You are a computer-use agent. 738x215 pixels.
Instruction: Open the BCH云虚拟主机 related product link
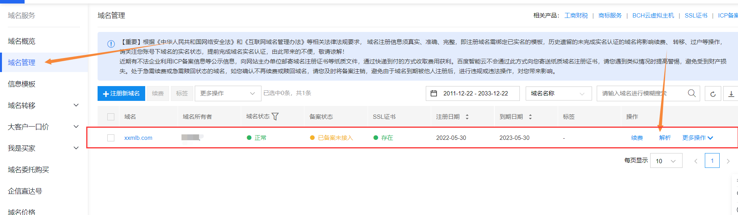click(653, 16)
